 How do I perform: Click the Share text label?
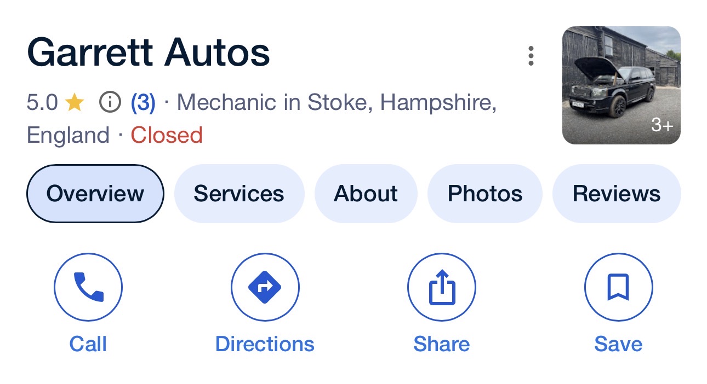click(x=442, y=344)
